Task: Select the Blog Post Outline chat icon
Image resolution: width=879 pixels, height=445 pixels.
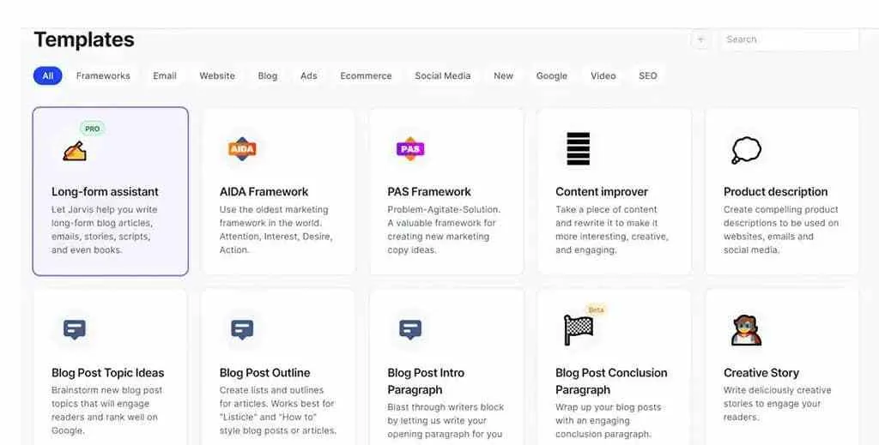Action: point(242,330)
